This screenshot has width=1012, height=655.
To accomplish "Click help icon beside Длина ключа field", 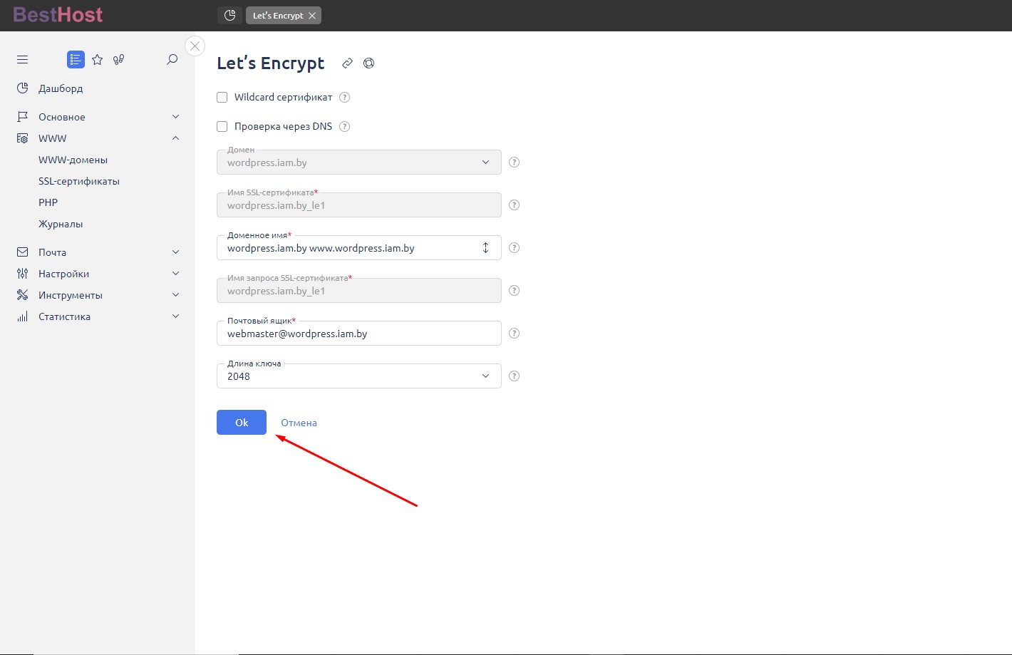I will click(514, 376).
